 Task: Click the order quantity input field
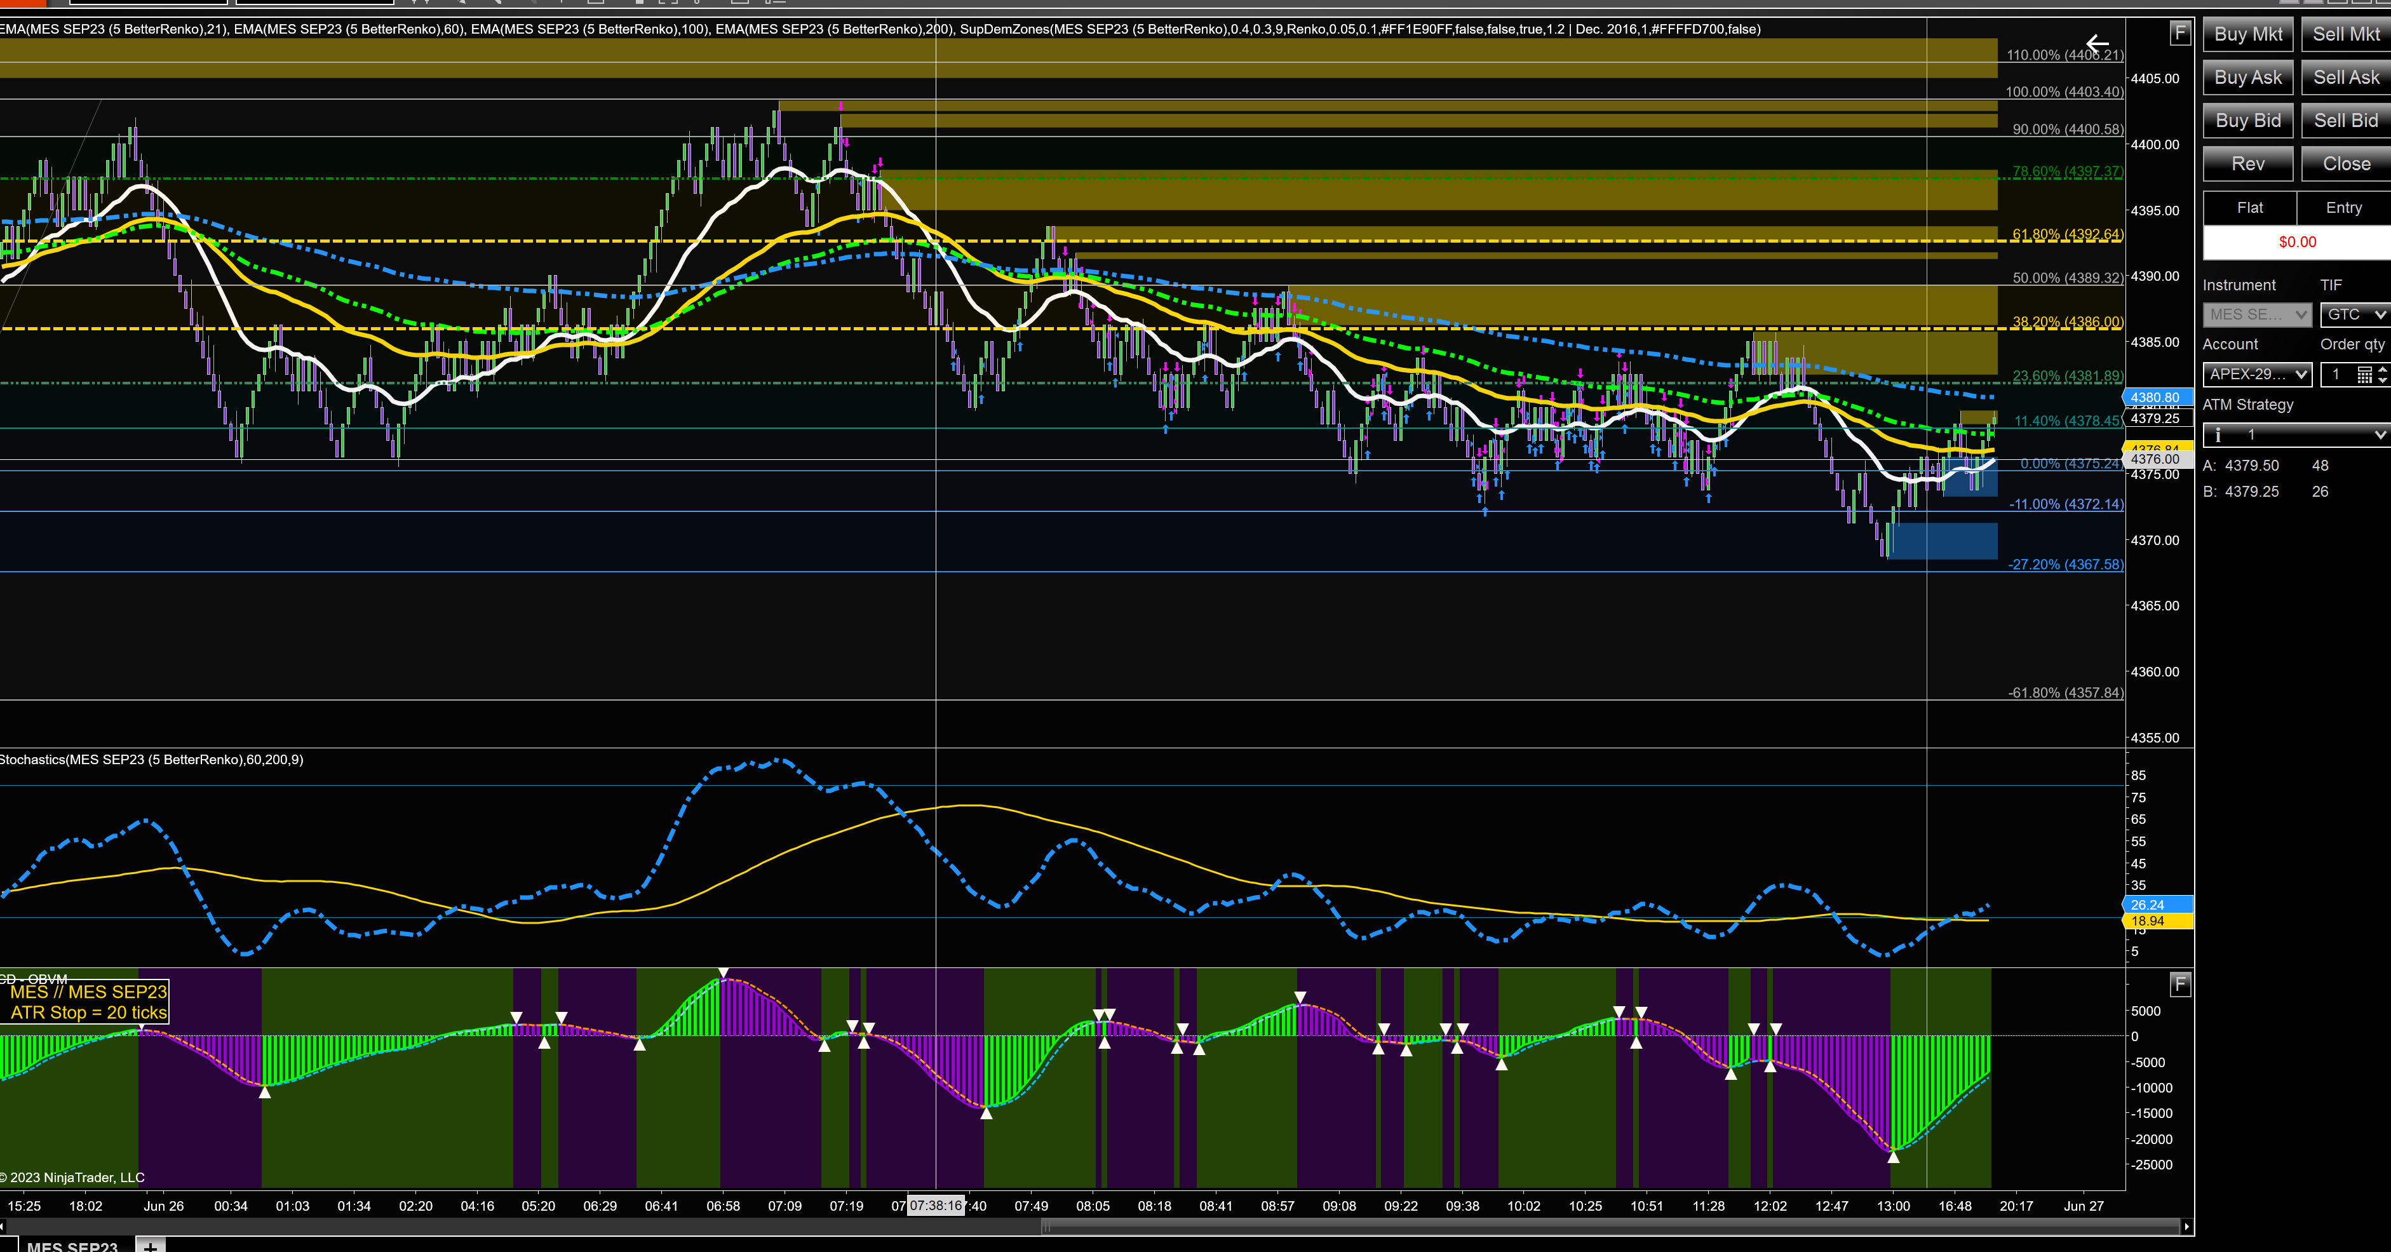coord(2338,374)
